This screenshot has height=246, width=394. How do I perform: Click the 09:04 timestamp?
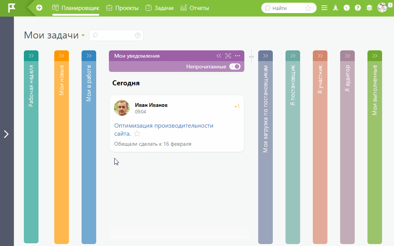pos(140,112)
